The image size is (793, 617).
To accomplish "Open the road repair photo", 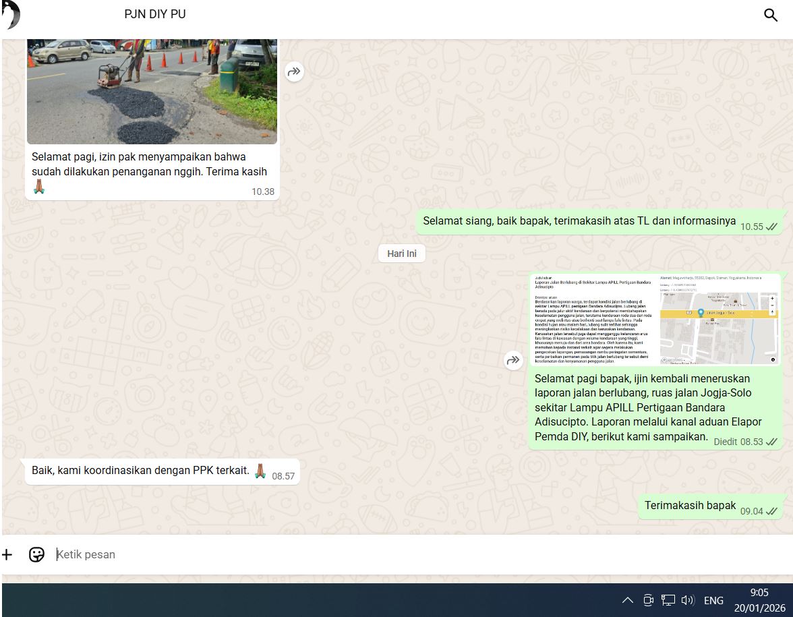I will [x=152, y=91].
